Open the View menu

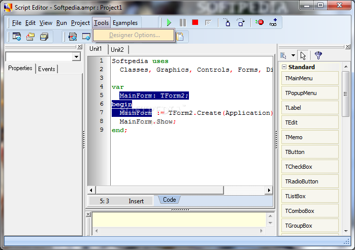pyautogui.click(x=46, y=23)
